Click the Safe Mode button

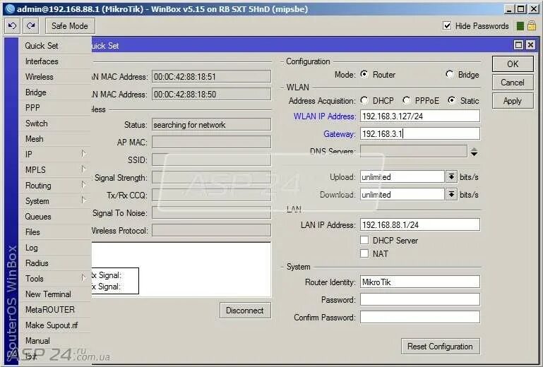(x=70, y=26)
